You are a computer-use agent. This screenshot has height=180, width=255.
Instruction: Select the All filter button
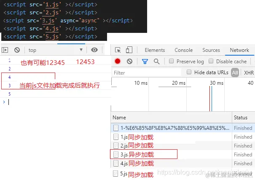coord(235,73)
